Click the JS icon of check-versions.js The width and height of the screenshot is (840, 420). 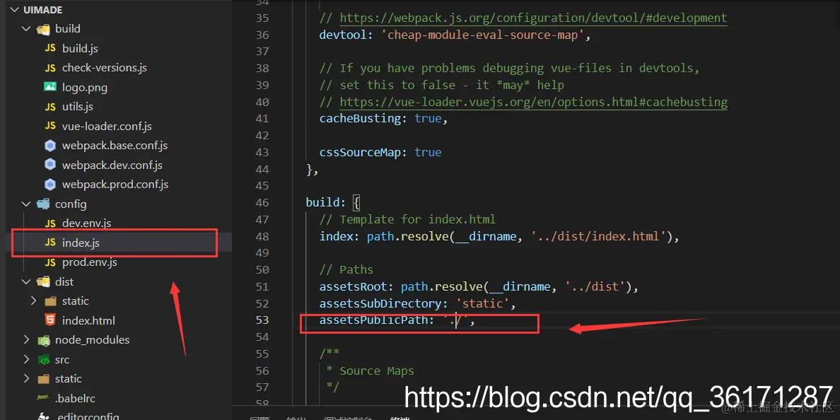pos(50,68)
